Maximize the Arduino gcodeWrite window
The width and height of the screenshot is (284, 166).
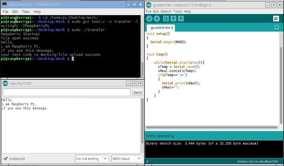274,5
